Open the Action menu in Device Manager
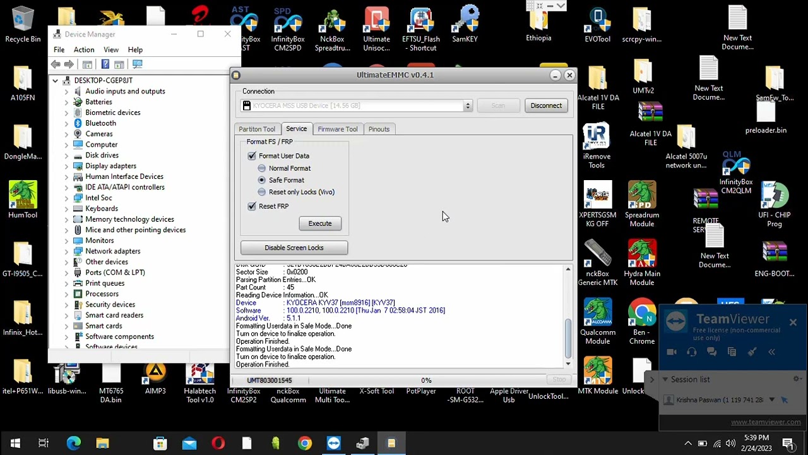Screen dimensions: 808x455 [84, 50]
